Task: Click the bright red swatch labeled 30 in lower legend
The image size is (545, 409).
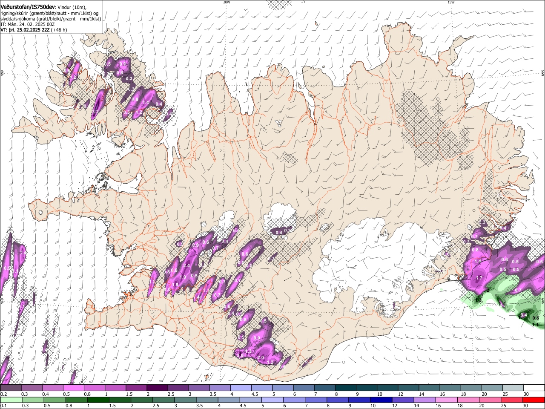Action: point(534,400)
